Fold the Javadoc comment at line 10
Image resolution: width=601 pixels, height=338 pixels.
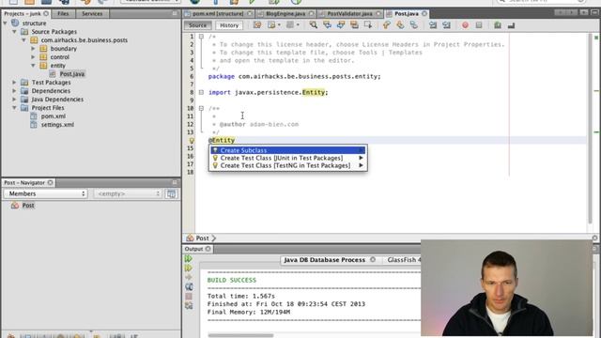coord(201,109)
